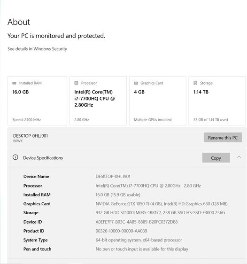Image resolution: width=247 pixels, height=264 pixels.
Task: Click the 'Speed: 2400 MHz' text
Action: click(27, 120)
